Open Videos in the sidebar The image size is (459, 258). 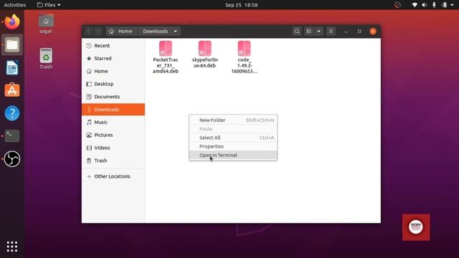click(x=113, y=148)
